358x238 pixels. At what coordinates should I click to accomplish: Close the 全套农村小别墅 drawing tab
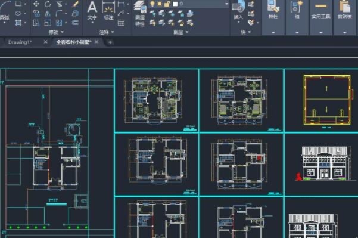click(x=96, y=42)
